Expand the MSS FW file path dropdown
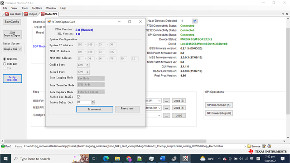Image resolution: width=290 pixels, height=163 pixels. click(159, 108)
